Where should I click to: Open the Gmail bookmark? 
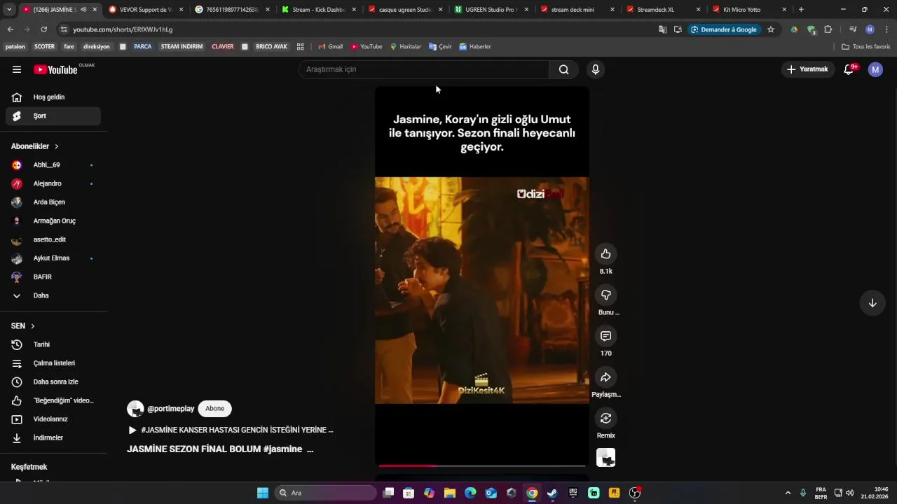331,47
